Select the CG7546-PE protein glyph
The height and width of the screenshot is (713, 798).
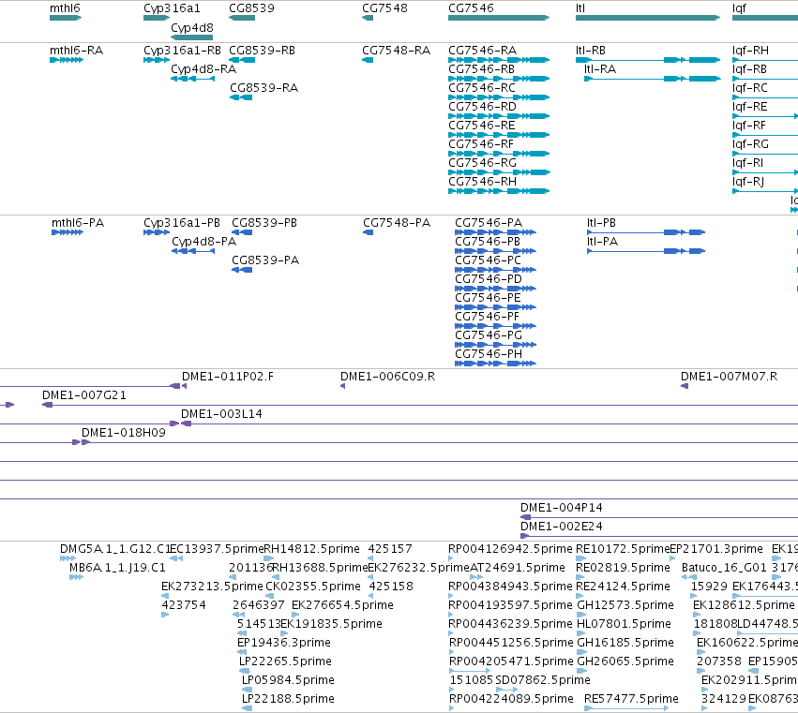click(496, 307)
